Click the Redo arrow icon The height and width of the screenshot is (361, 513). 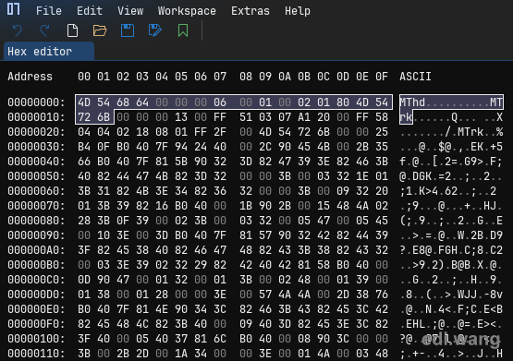tap(44, 30)
